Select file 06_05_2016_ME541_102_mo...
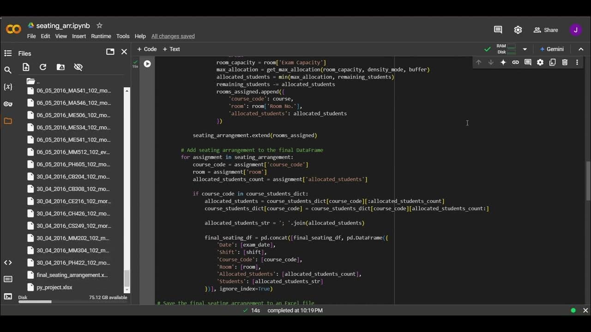The height and width of the screenshot is (332, 591). coord(74,140)
